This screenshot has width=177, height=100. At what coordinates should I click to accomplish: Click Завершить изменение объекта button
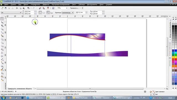tap(20, 89)
